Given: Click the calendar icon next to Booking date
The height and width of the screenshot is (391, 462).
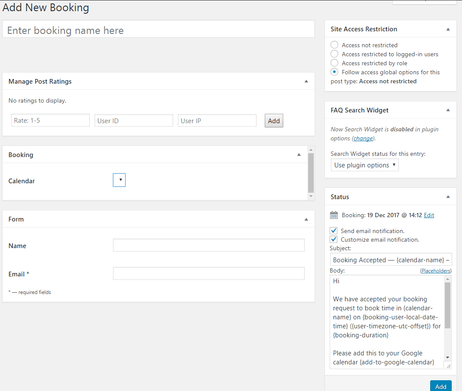Looking at the screenshot, I should [334, 215].
